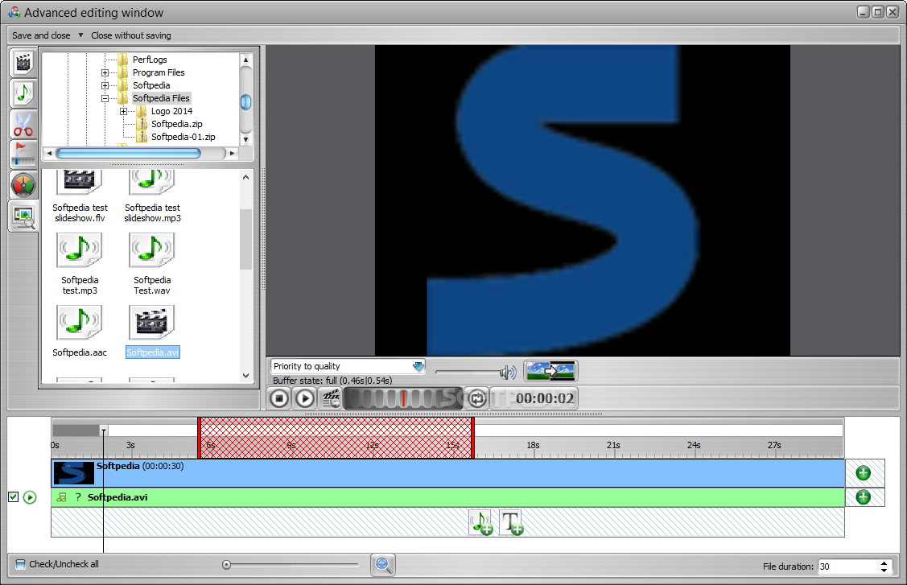Click green plus on Softpedia.avi audio track

click(863, 497)
